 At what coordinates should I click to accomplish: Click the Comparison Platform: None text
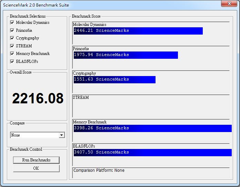tap(99, 170)
